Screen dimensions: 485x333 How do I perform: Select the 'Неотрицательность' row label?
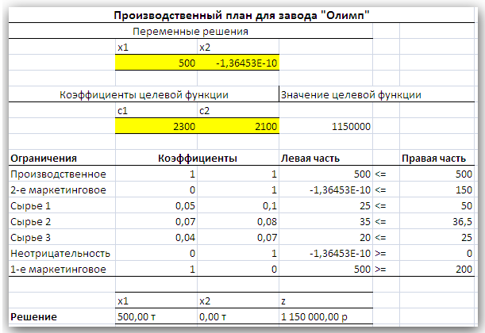(x=62, y=253)
